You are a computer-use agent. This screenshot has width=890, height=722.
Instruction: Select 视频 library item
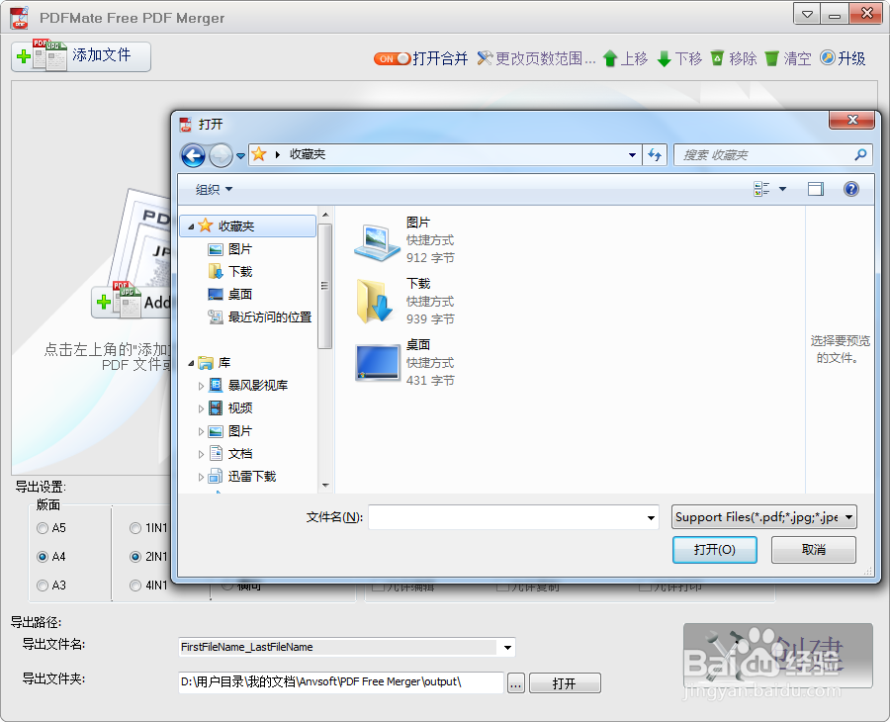coord(240,408)
